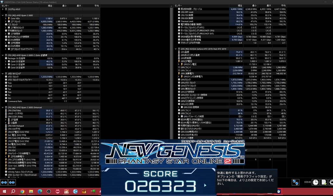Image resolution: width=333 pixels, height=196 pixels.
Task: Open OBS Studio from taskbar
Action: (49, 191)
